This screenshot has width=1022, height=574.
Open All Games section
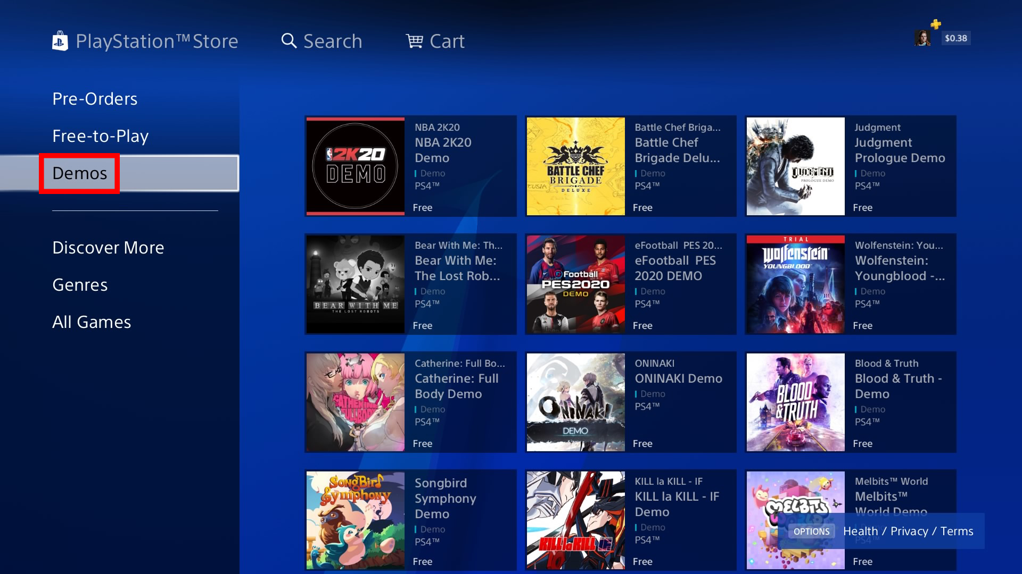[x=91, y=322]
